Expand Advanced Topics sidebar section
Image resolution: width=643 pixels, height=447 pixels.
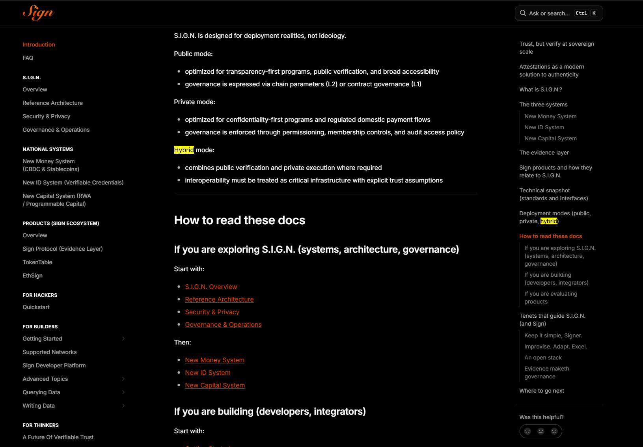[123, 379]
